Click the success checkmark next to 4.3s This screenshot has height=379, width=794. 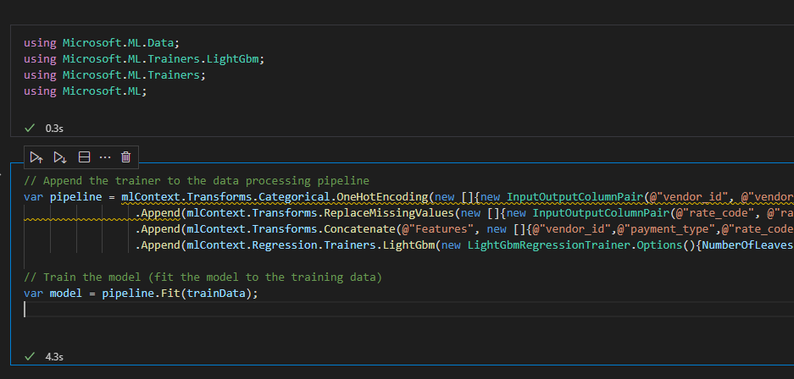point(30,357)
